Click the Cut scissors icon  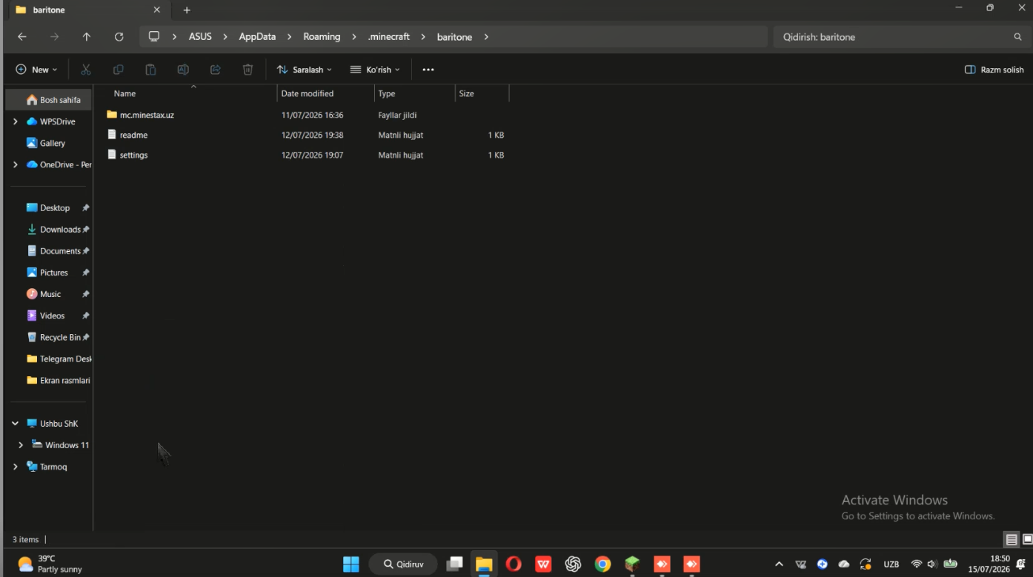pyautogui.click(x=86, y=70)
